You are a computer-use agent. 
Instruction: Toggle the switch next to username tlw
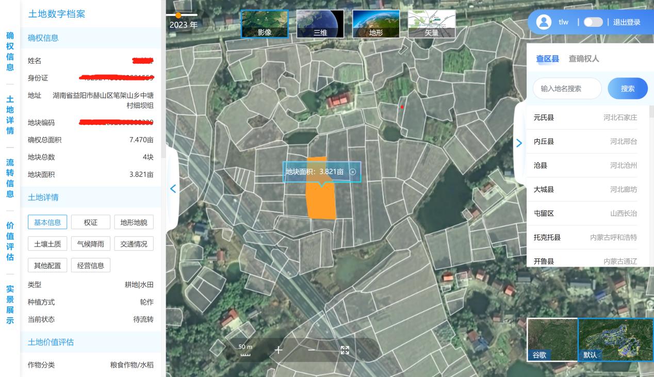(x=593, y=22)
